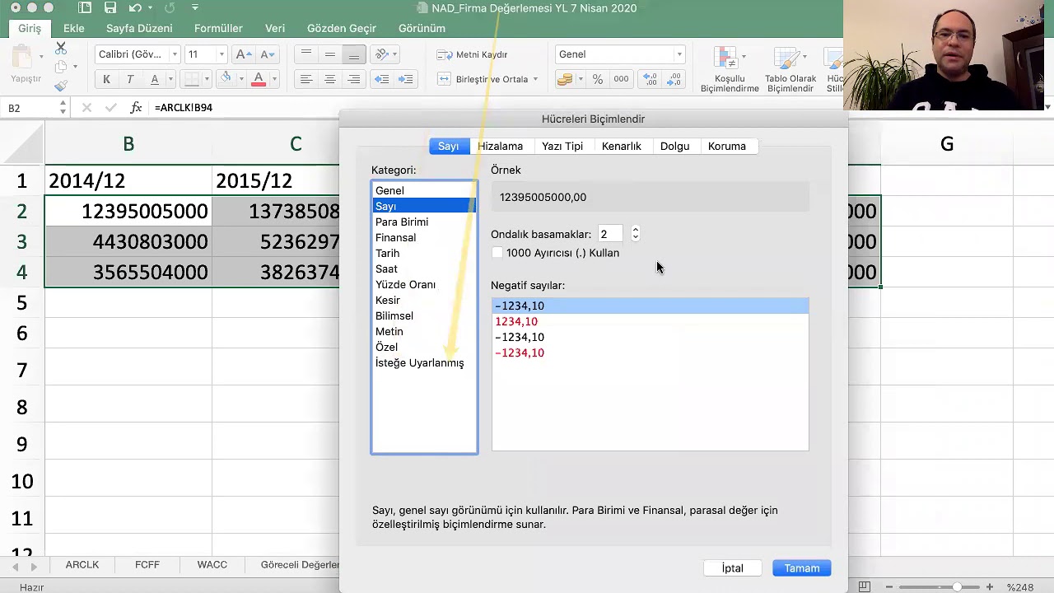Viewport: 1054px width, 593px height.
Task: Click the Ondalık basamaklar stepper arrows
Action: tap(635, 234)
